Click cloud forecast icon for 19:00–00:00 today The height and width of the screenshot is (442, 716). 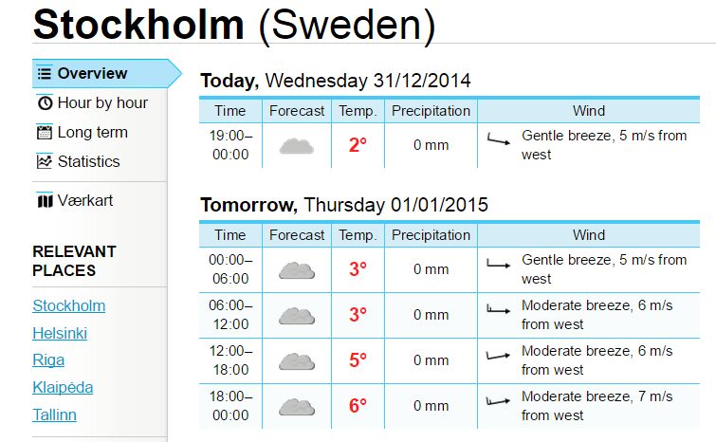296,147
